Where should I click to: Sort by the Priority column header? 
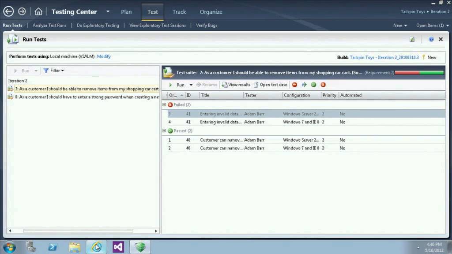tap(329, 95)
